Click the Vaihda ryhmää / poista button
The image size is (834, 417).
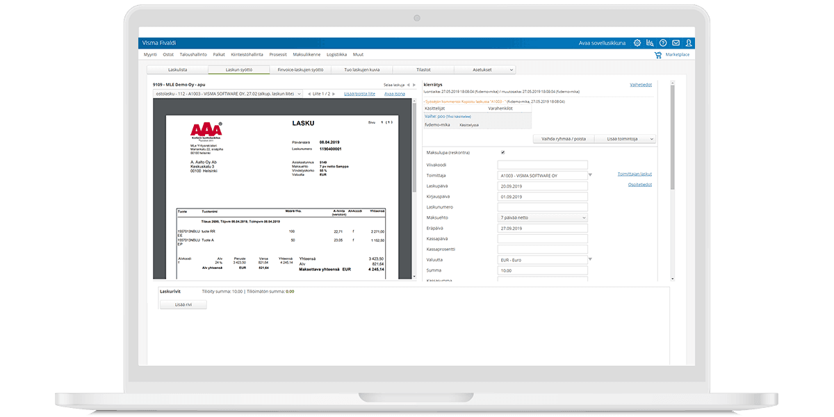[x=563, y=139]
